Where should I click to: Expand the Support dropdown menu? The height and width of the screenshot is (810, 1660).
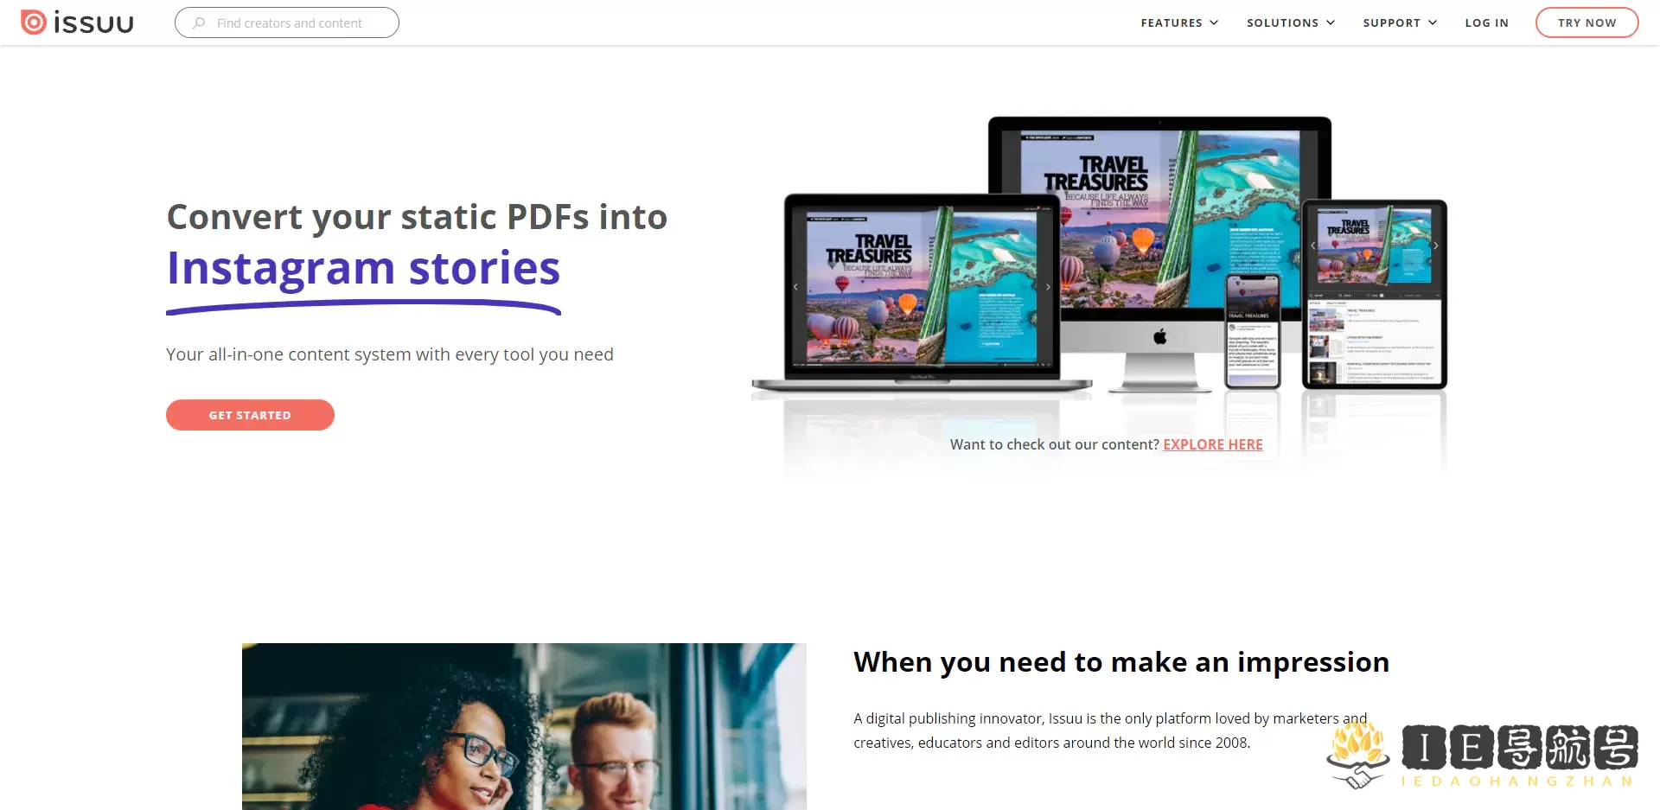1400,22
